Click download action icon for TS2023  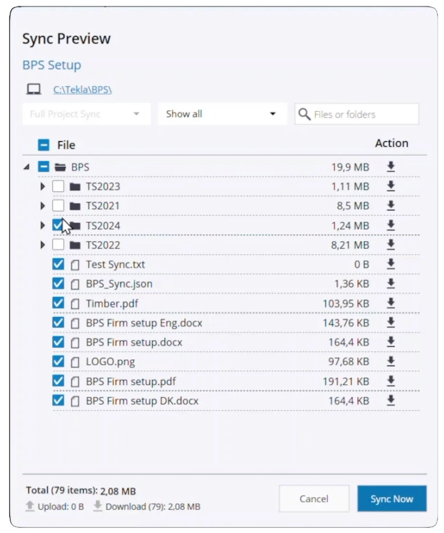coord(391,186)
